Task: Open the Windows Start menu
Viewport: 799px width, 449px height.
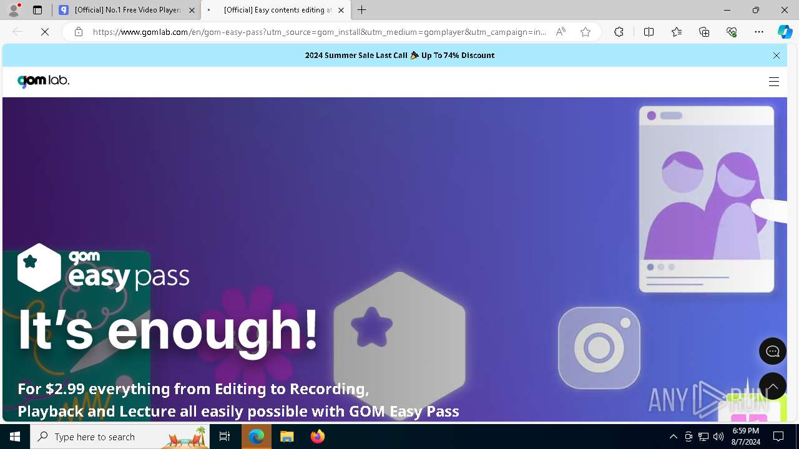Action: click(x=15, y=437)
